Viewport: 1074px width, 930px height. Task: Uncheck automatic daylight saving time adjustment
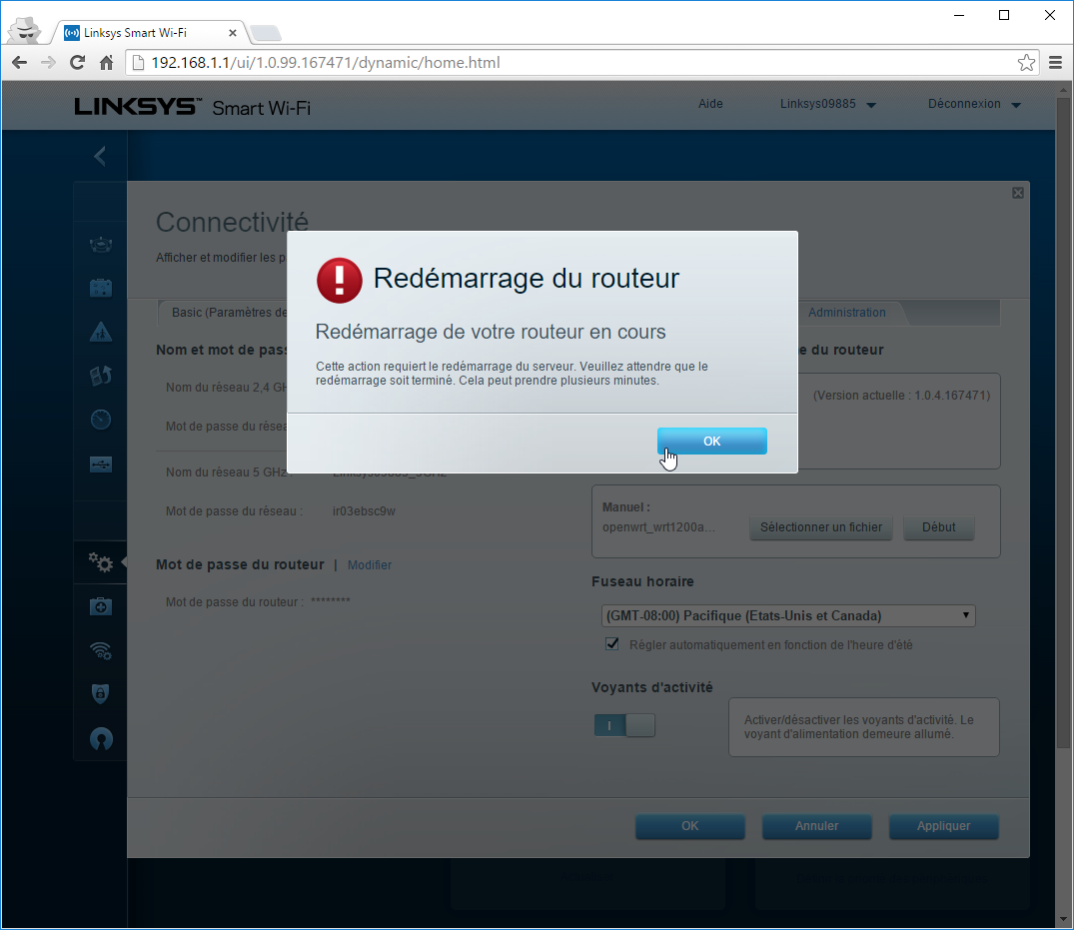[612, 645]
